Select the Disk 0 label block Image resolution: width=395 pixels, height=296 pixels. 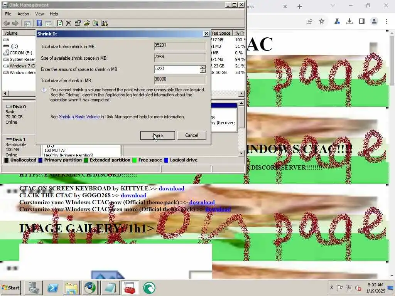coord(19,117)
